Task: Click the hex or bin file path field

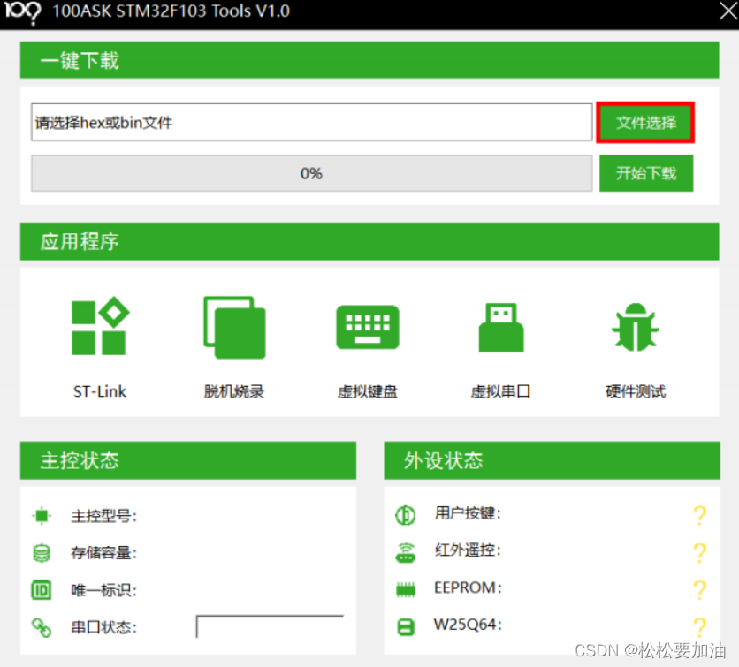Action: (x=311, y=123)
